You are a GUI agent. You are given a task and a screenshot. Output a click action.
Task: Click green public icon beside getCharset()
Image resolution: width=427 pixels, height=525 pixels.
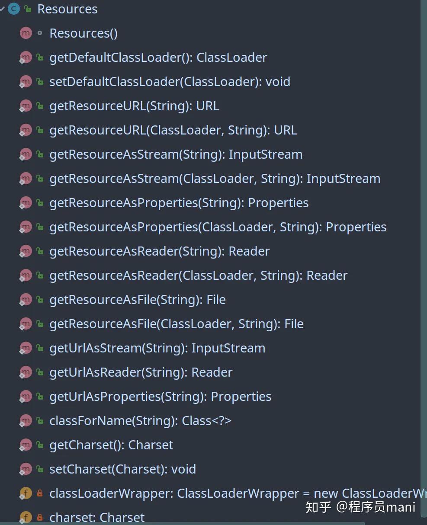(x=40, y=445)
